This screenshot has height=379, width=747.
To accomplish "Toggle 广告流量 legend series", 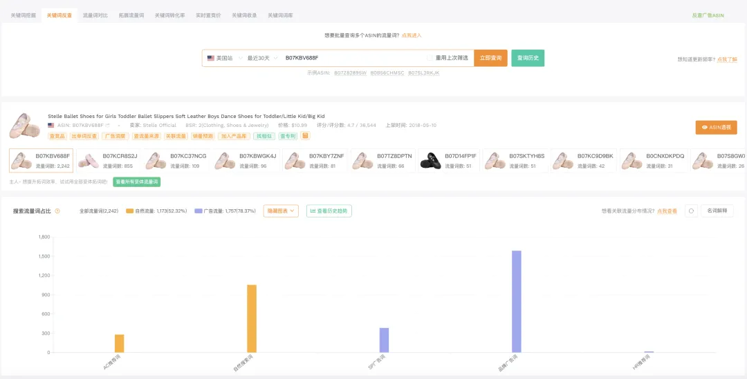I will tap(225, 211).
